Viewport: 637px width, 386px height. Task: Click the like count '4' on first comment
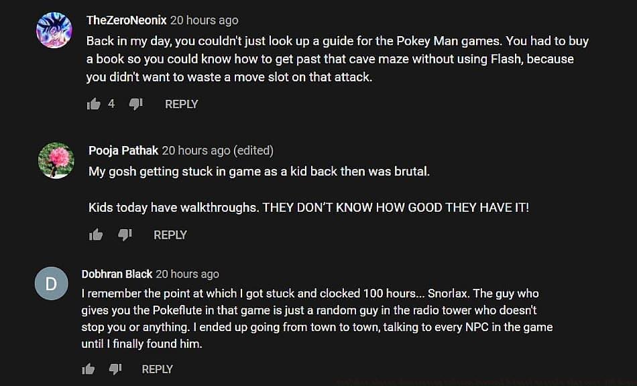tap(111, 104)
